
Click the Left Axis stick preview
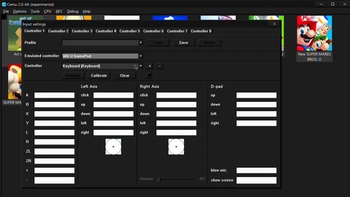click(x=113, y=147)
